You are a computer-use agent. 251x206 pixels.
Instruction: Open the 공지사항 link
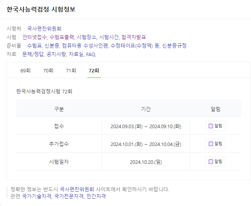tap(56, 54)
